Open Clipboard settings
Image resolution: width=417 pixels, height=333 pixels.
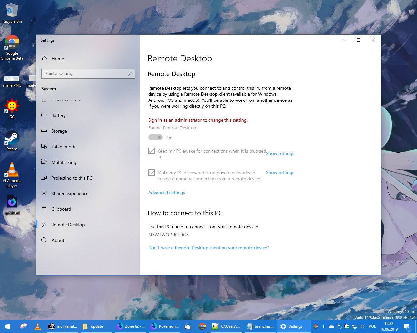(61, 209)
